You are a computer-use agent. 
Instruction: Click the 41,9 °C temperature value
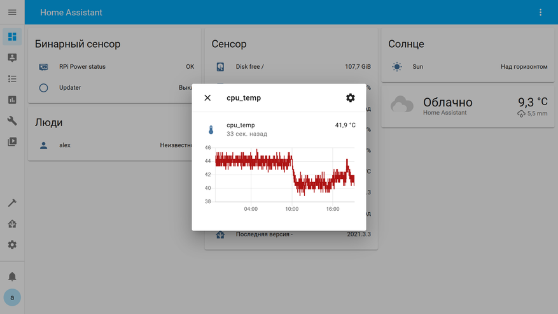point(345,125)
